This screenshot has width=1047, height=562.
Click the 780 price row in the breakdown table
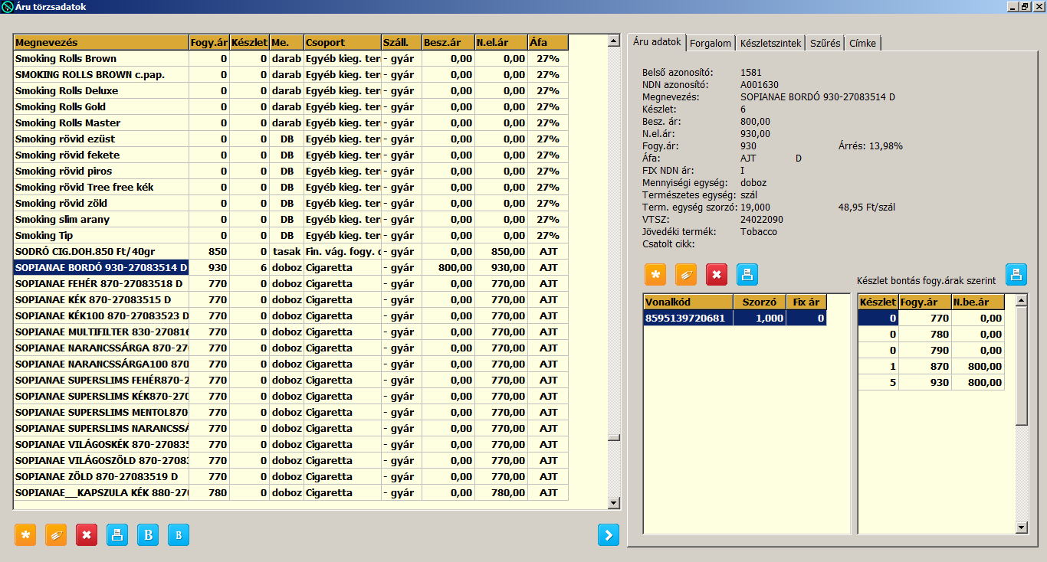click(x=931, y=335)
